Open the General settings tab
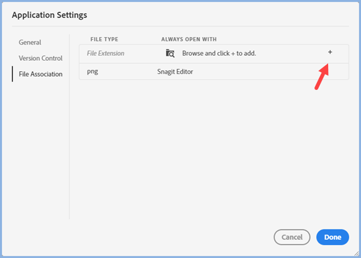361x258 pixels. click(x=30, y=42)
